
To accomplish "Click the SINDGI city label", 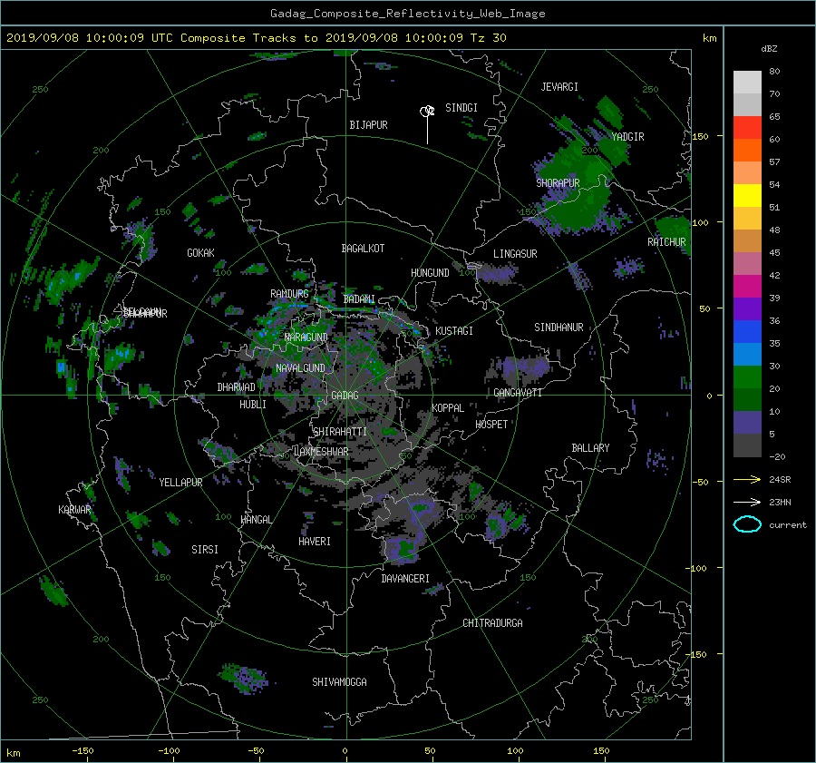I will (461, 108).
